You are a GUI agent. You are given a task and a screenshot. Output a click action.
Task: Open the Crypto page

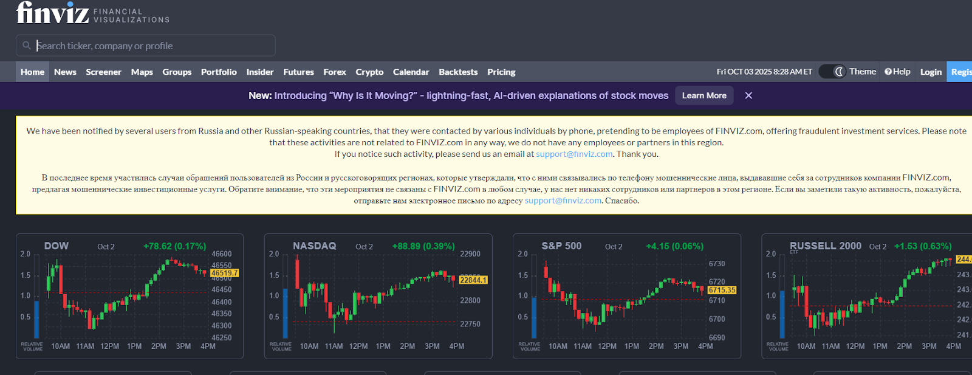tap(369, 72)
